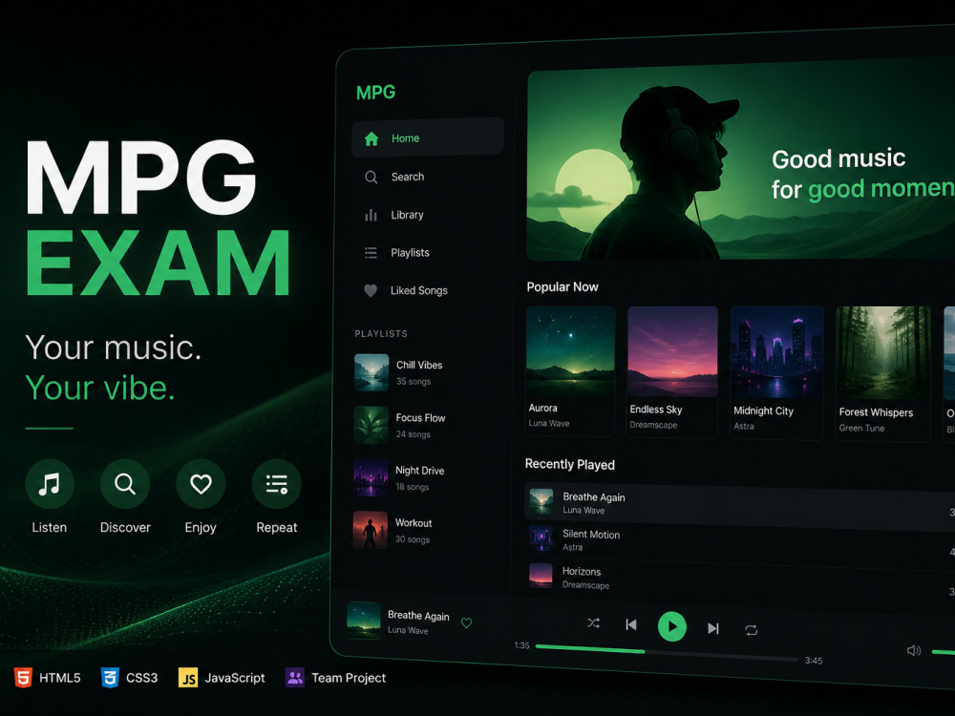Viewport: 955px width, 716px height.
Task: Click the Discover magnifier icon
Action: pos(125,484)
